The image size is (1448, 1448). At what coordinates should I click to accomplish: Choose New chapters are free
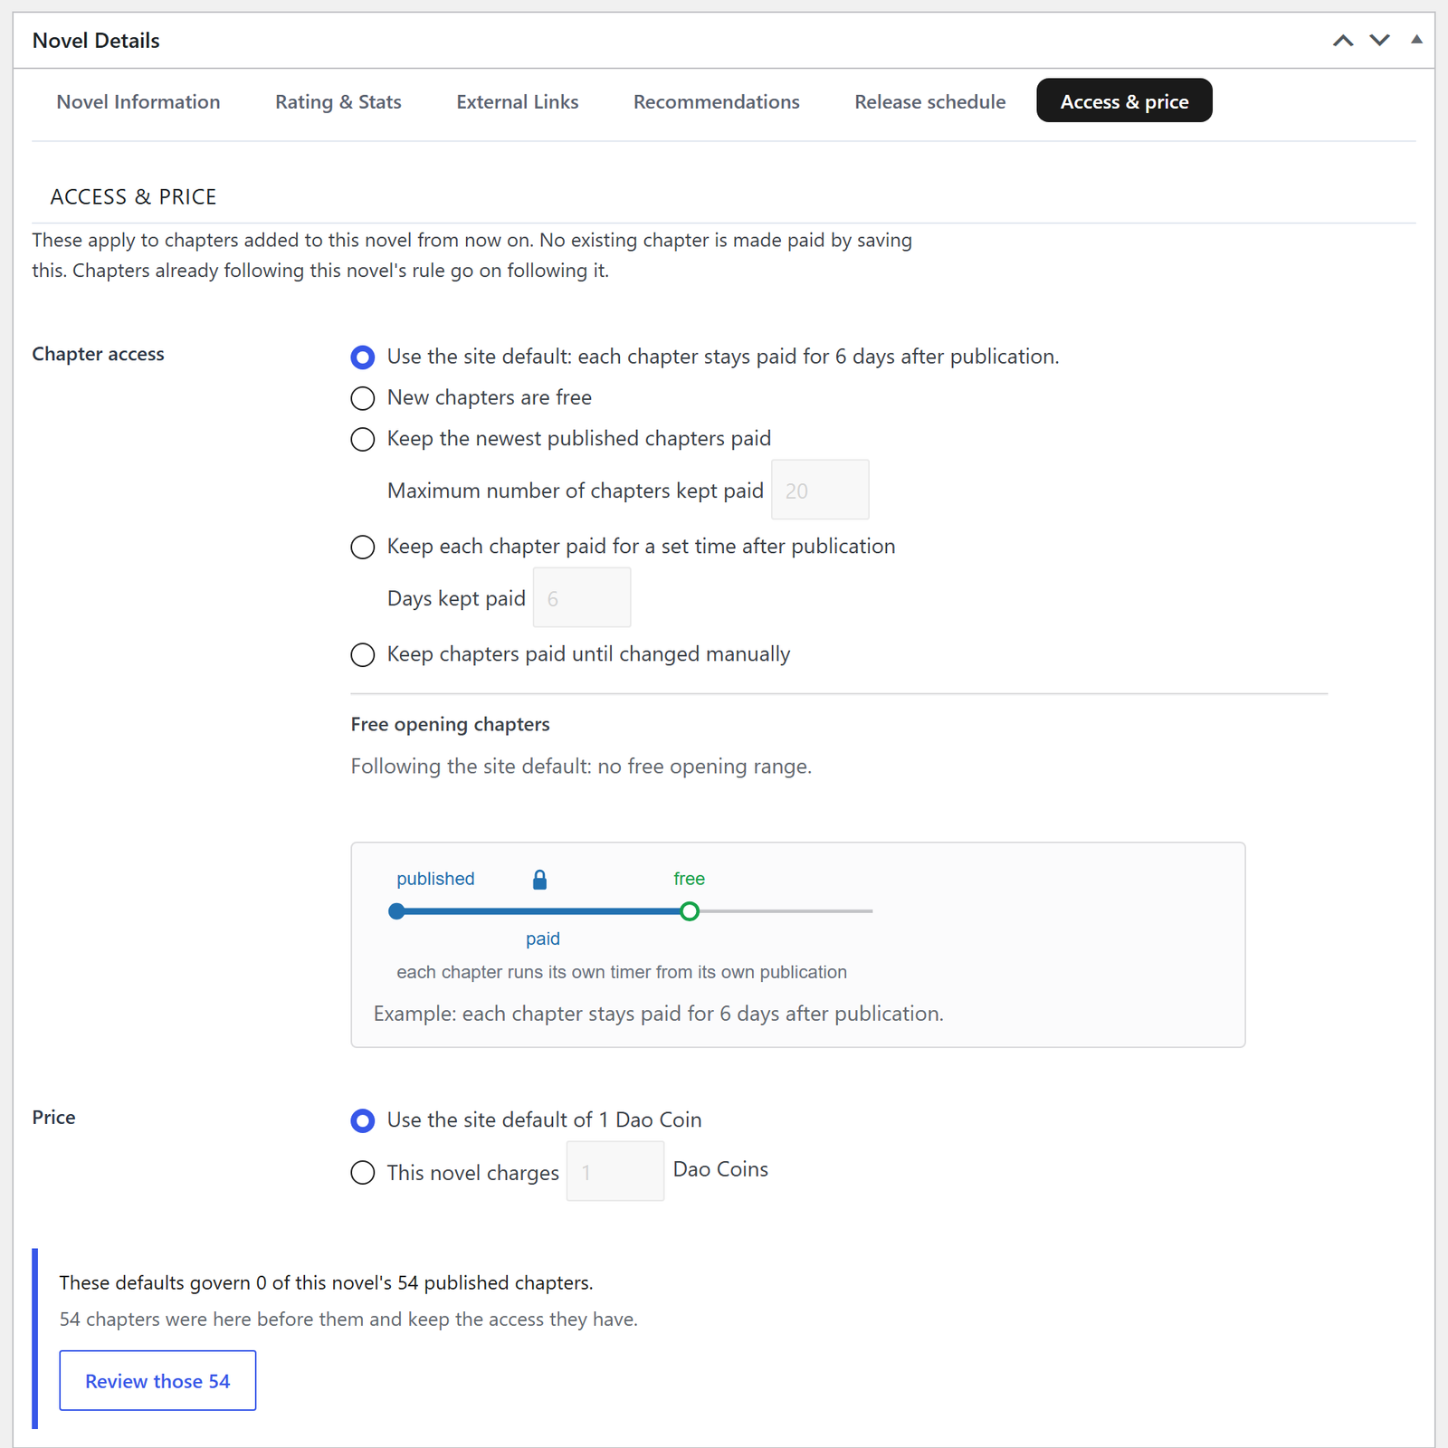[363, 398]
